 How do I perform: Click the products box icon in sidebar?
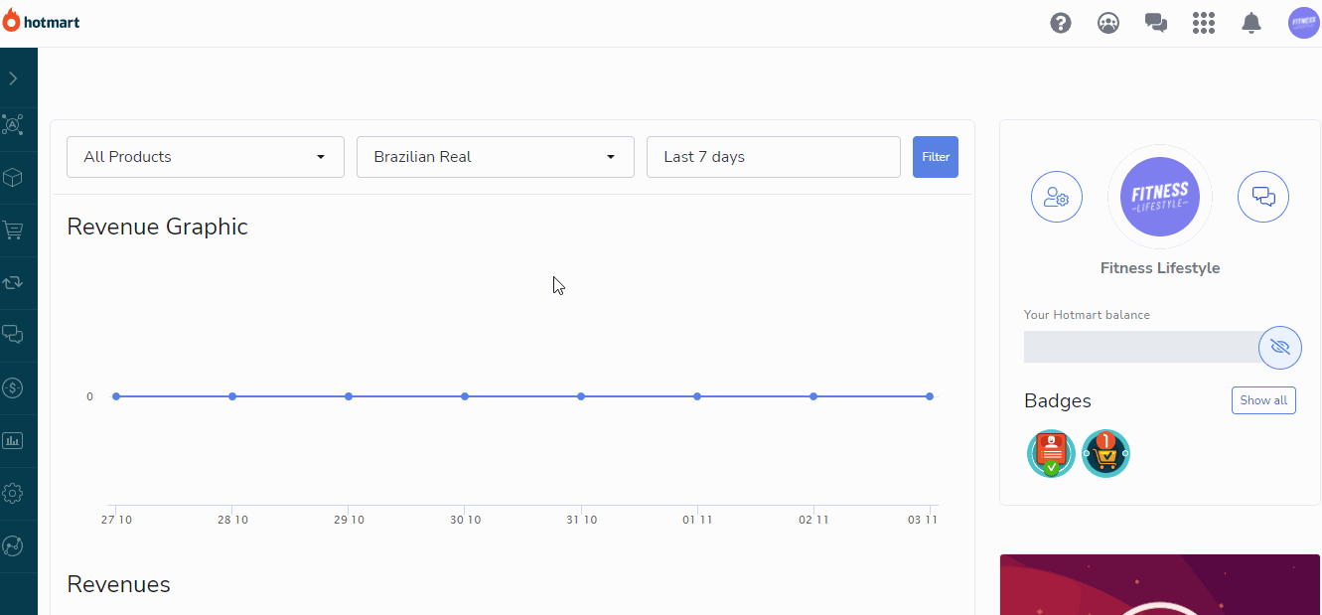[13, 178]
